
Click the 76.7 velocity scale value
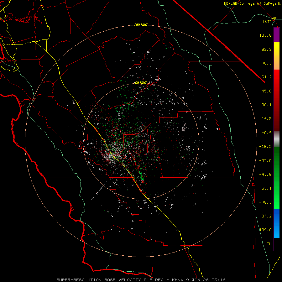click(267, 63)
